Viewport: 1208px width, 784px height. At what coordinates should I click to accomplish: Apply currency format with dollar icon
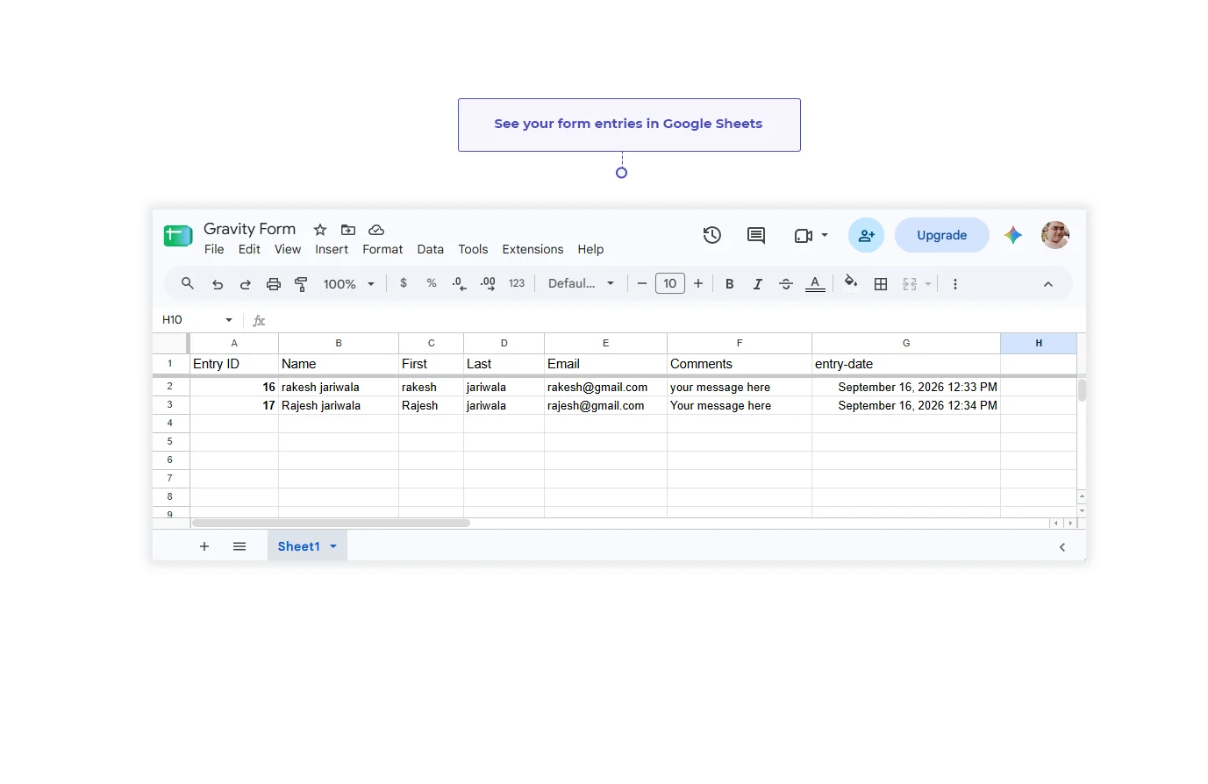point(404,283)
